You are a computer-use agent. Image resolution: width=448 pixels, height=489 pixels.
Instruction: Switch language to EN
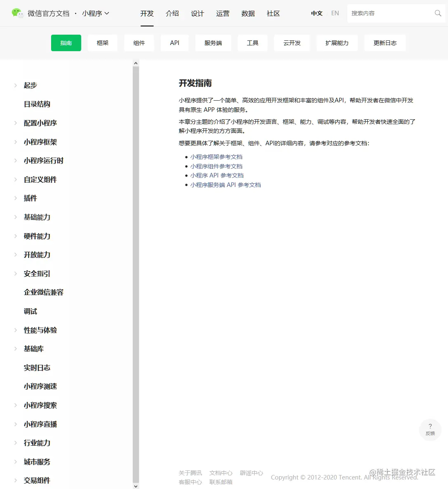pos(335,13)
